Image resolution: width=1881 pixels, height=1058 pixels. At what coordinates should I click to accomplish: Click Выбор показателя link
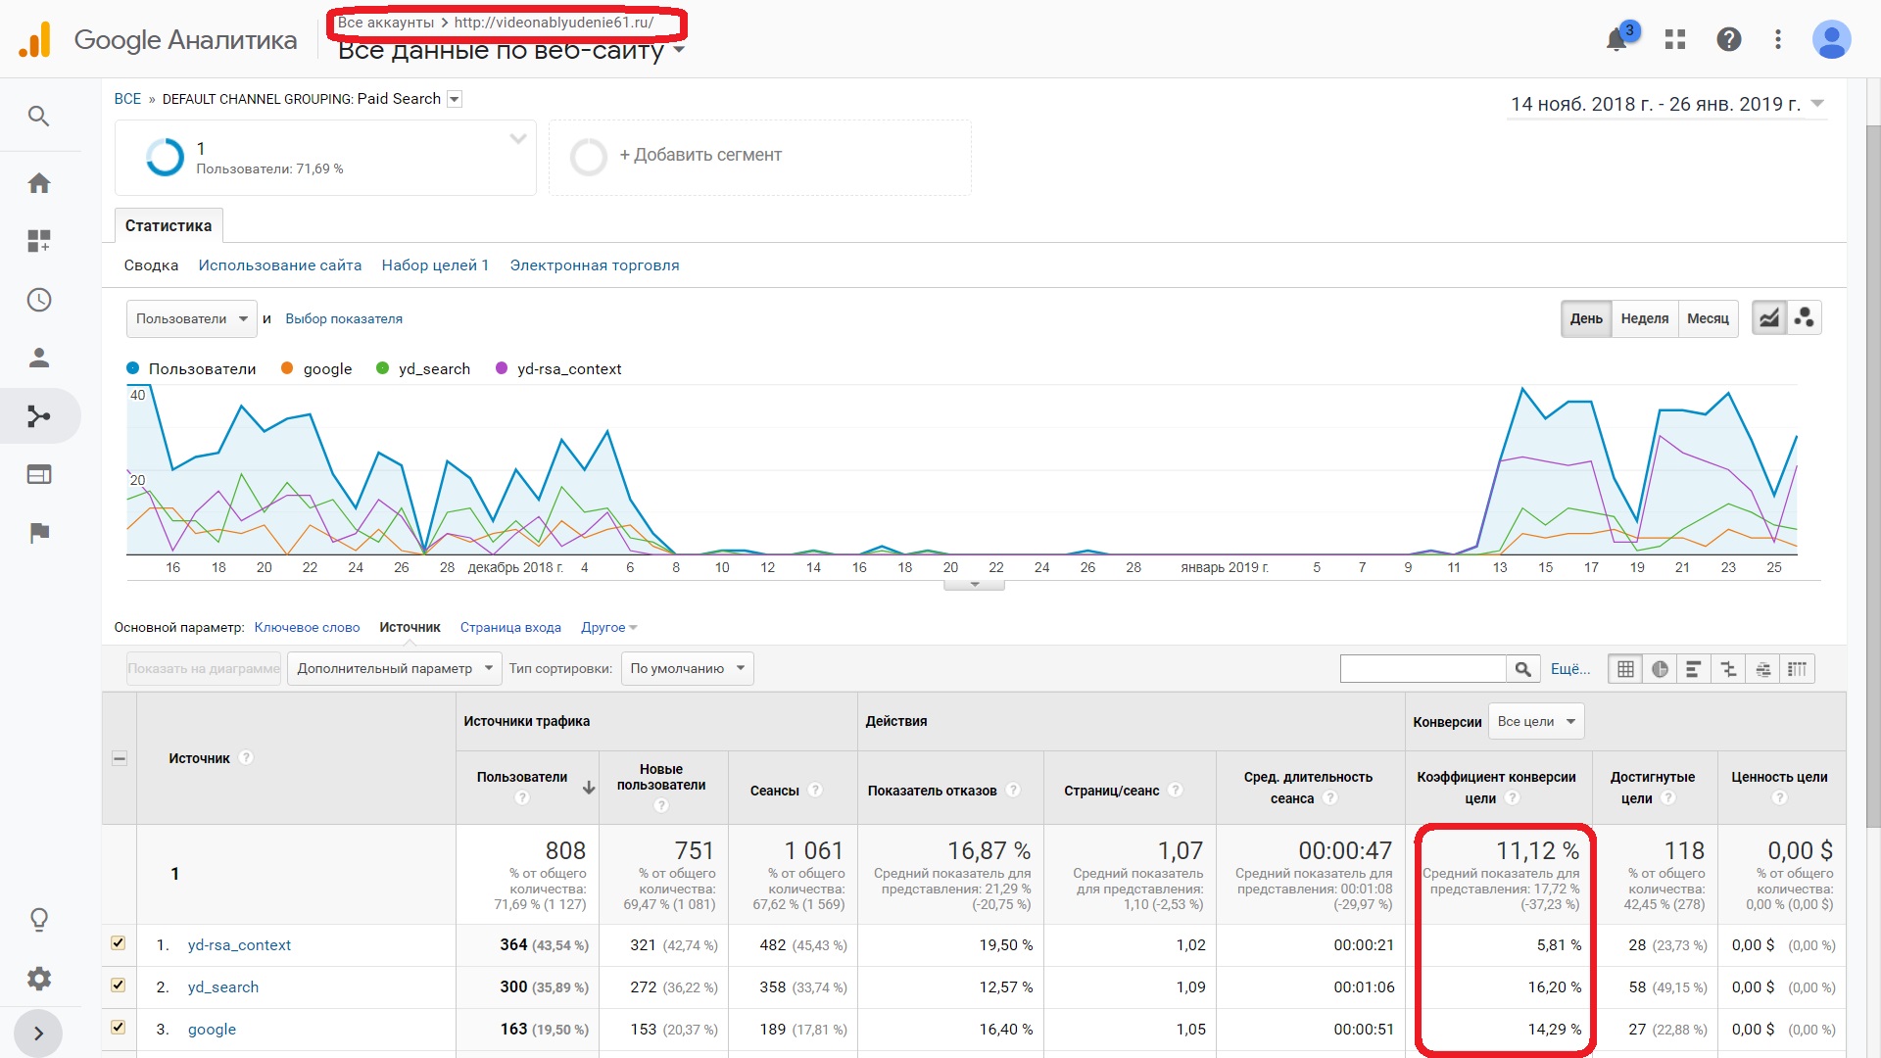(x=344, y=319)
